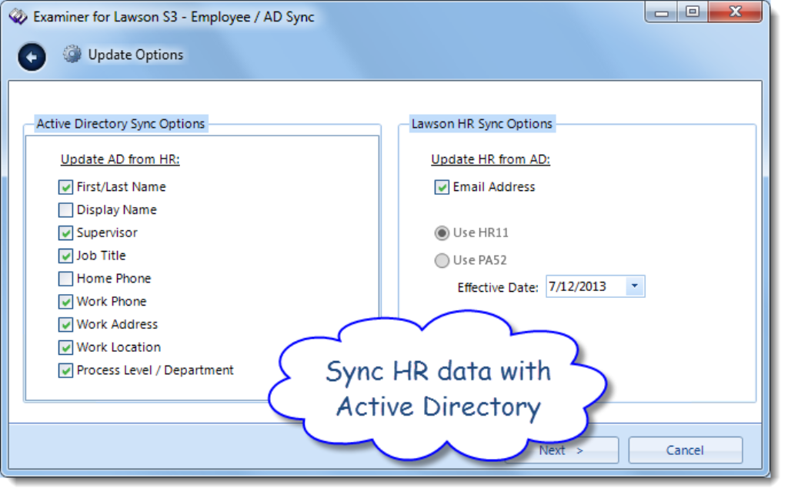Image resolution: width=788 pixels, height=495 pixels.
Task: Disable the Work Address checkbox
Action: [65, 325]
